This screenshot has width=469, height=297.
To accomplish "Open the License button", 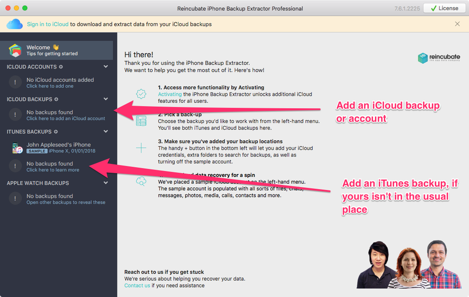I will [444, 8].
